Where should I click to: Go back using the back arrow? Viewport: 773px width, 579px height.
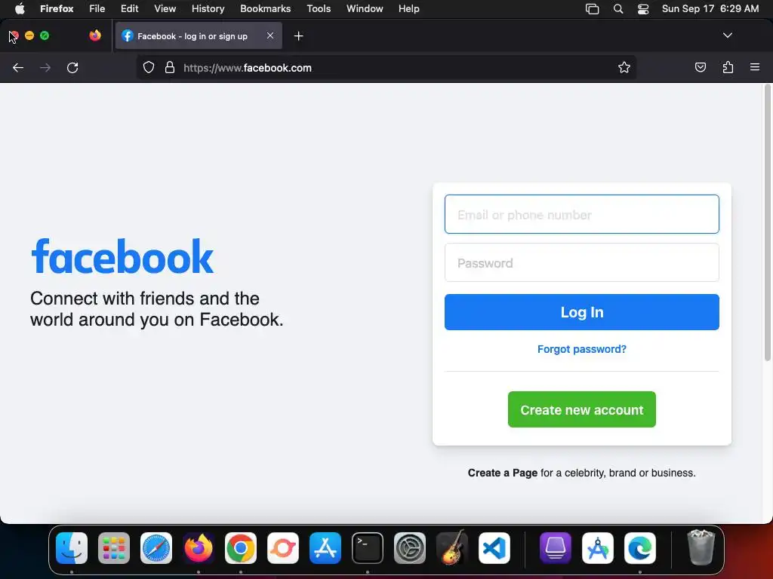click(18, 67)
